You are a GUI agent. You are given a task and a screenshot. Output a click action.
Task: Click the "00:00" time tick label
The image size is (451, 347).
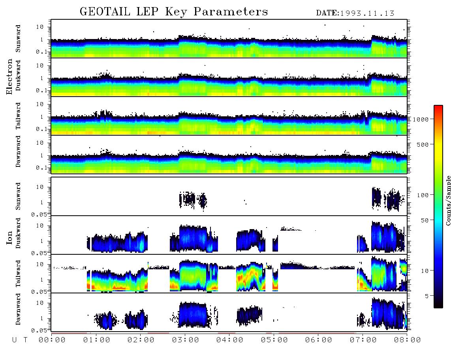click(x=52, y=340)
